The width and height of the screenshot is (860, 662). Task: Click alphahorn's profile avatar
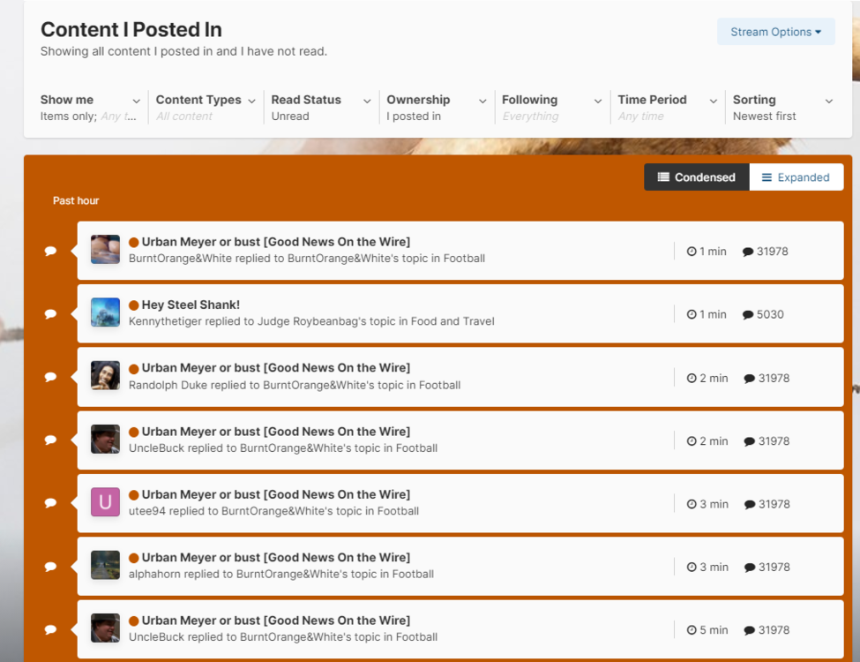coord(105,565)
